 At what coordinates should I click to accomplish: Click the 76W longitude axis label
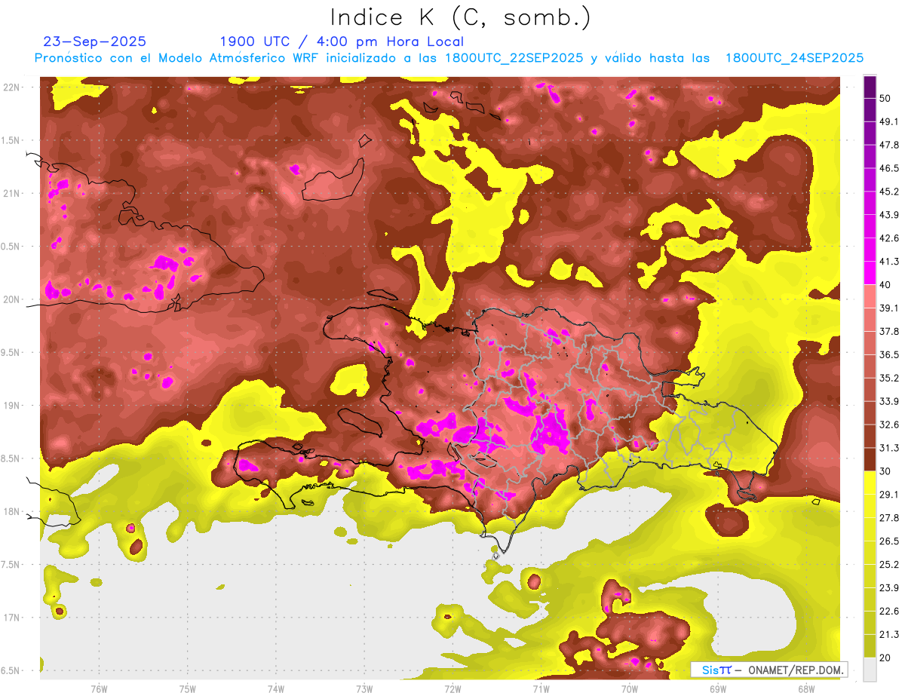click(x=99, y=688)
